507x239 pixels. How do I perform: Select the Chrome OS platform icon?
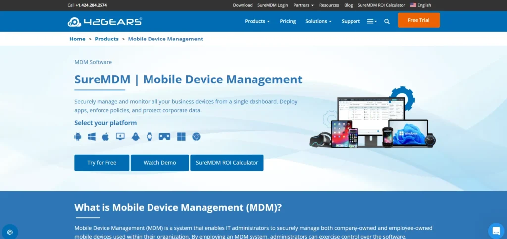(x=196, y=137)
